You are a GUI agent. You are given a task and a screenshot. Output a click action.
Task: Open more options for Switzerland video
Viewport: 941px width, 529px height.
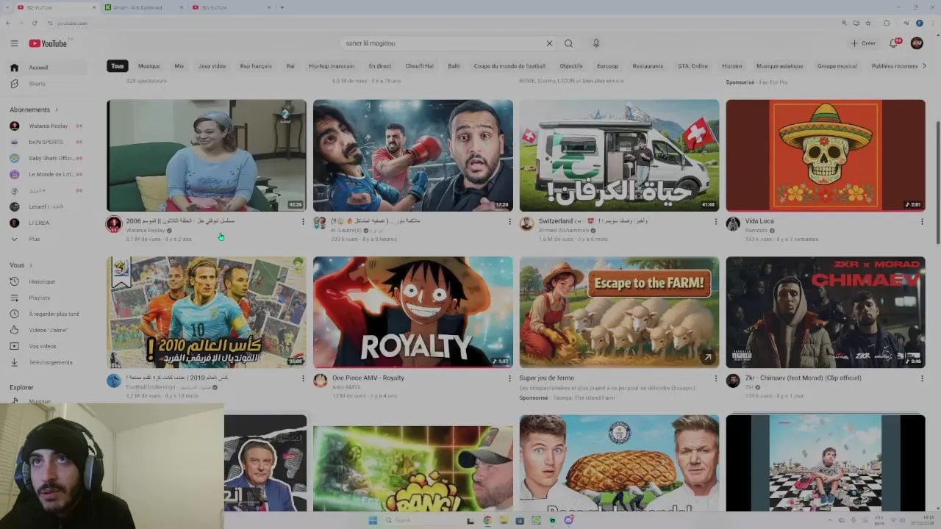[715, 221]
